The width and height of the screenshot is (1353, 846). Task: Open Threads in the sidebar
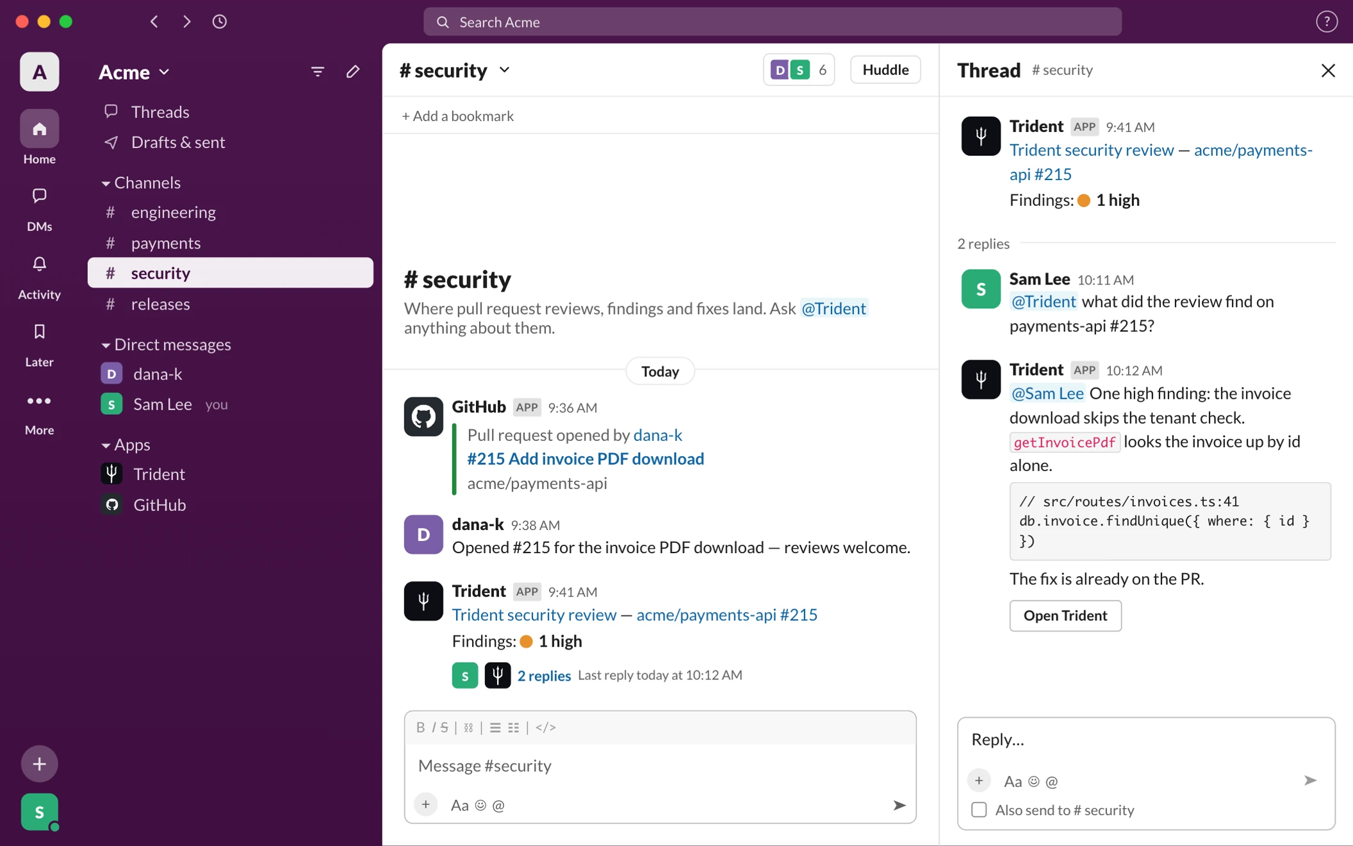tap(231, 112)
